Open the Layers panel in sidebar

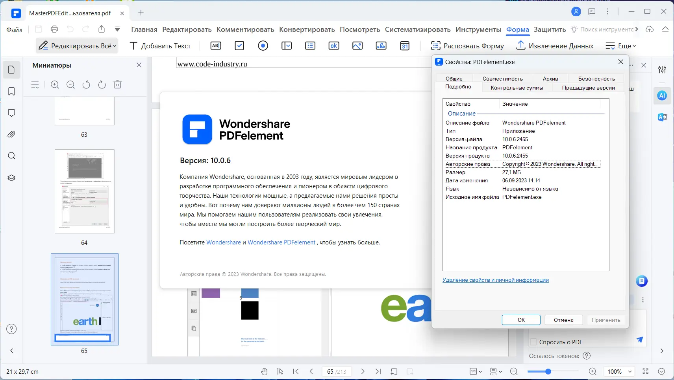tap(11, 178)
